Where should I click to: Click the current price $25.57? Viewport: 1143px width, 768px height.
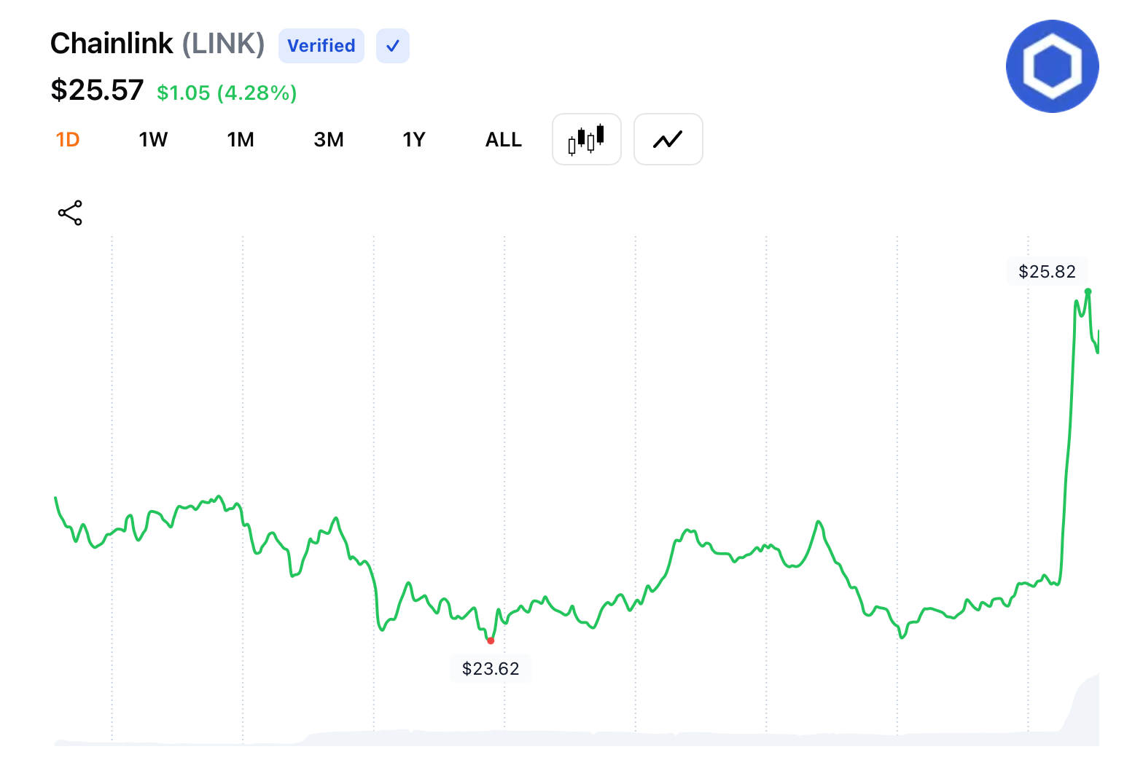pos(97,90)
